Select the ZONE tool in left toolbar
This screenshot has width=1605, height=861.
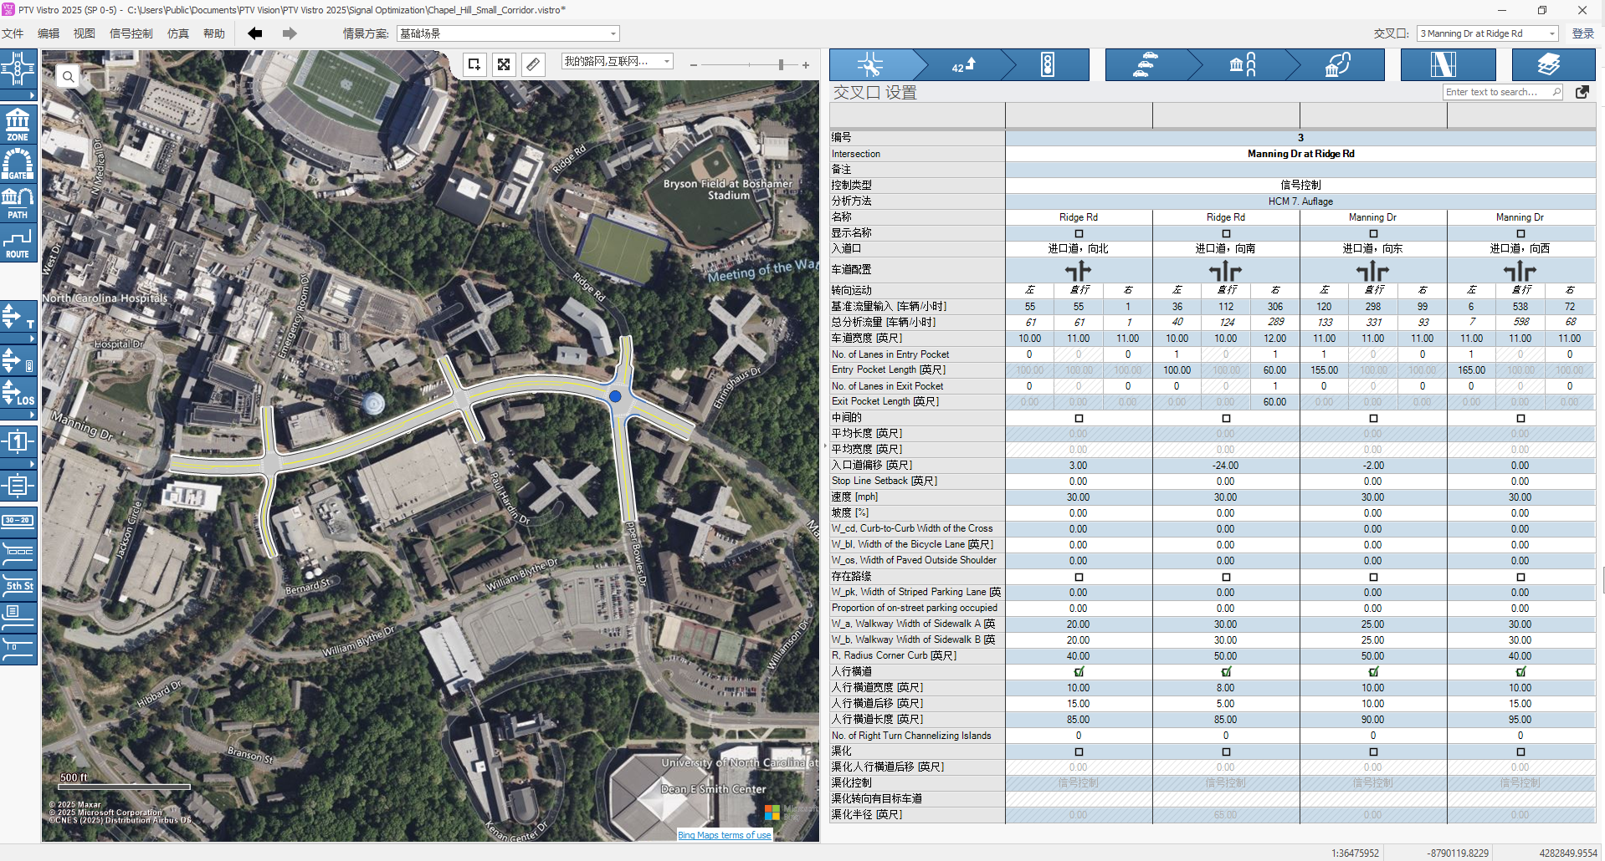click(x=18, y=125)
